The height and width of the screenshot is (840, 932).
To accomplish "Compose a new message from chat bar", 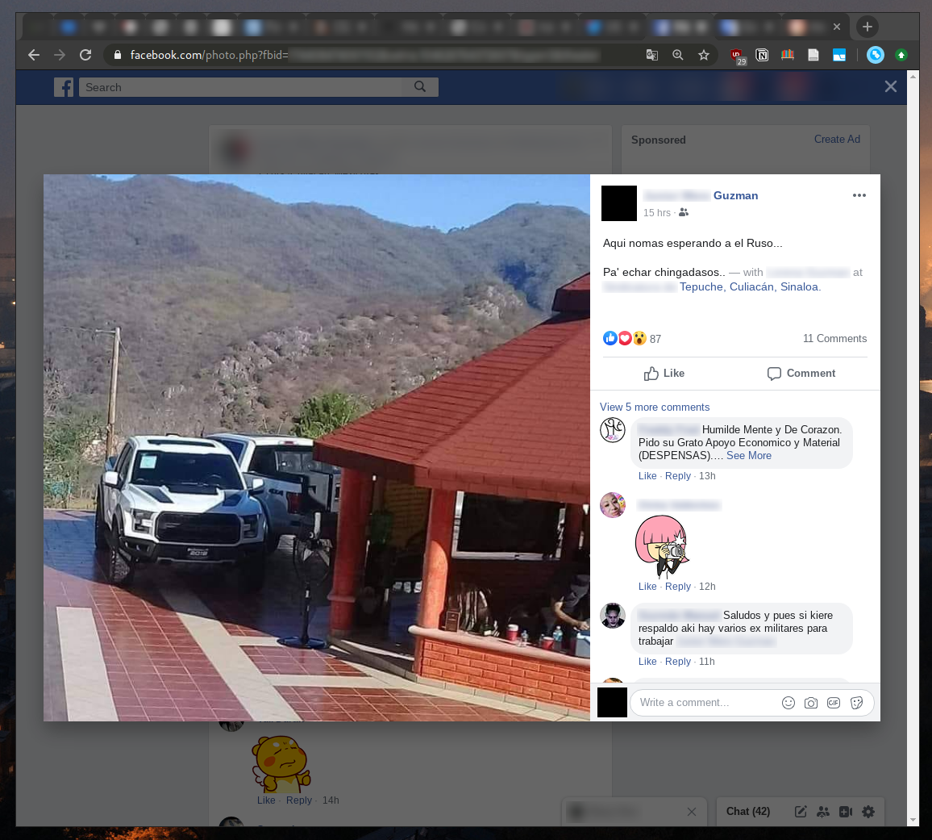I will [x=801, y=812].
